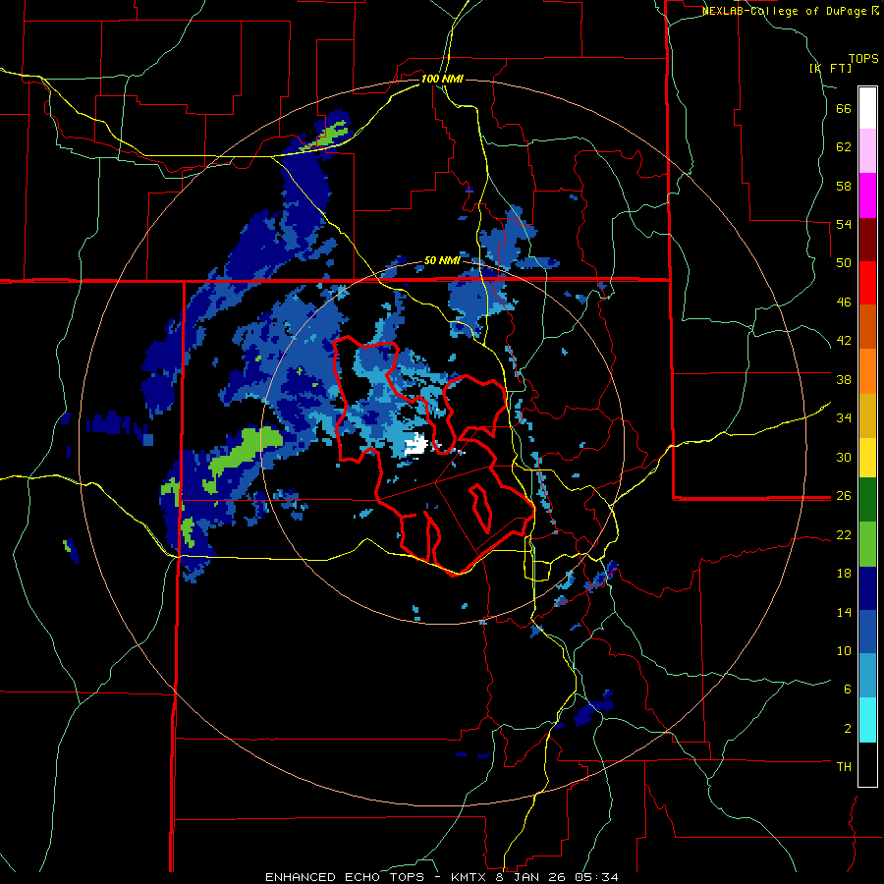
Task: Click the legend value '2'
Action: point(848,729)
